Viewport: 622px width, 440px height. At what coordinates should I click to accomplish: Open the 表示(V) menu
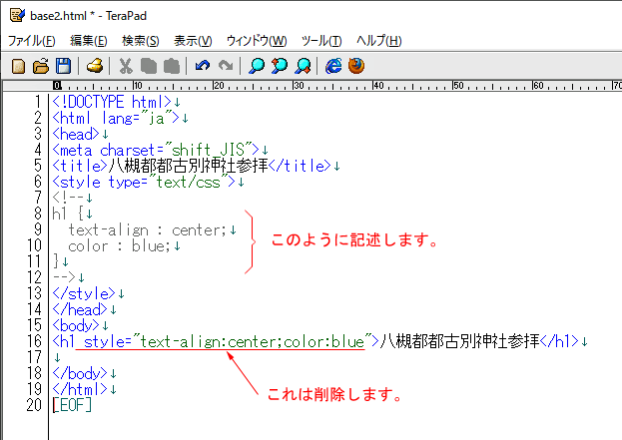point(193,41)
